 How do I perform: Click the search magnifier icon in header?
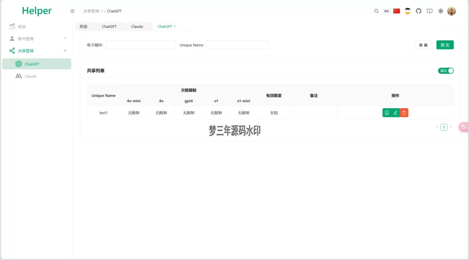[376, 11]
